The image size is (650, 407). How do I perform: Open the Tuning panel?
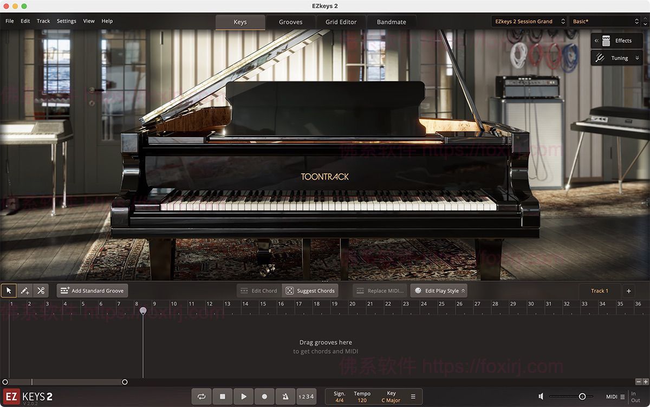617,57
